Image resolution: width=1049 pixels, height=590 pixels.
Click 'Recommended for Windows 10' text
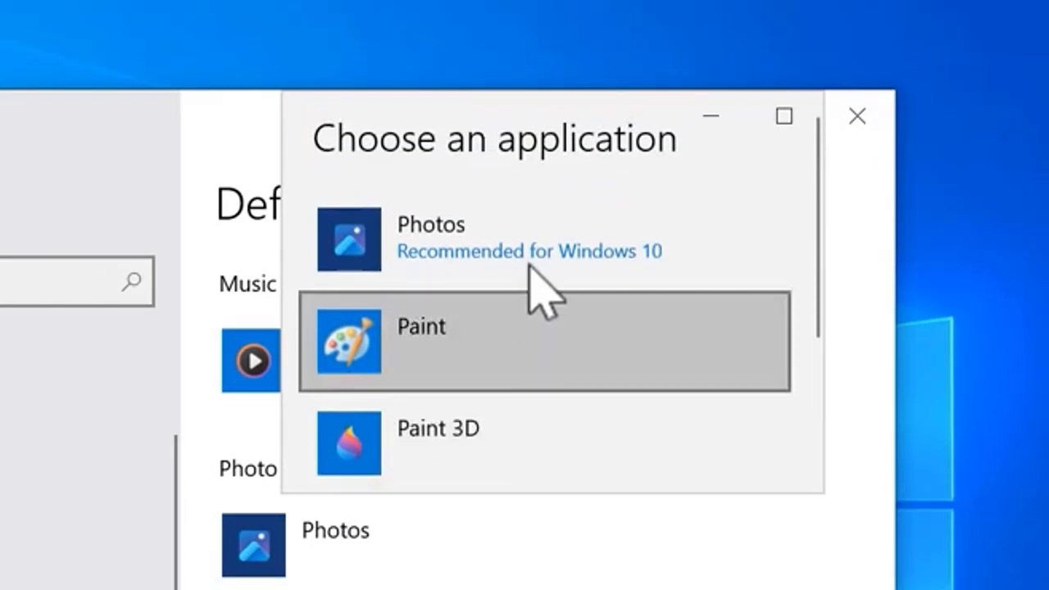coord(529,251)
